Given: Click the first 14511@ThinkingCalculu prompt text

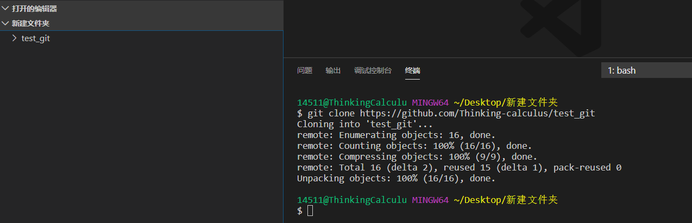Looking at the screenshot, I should [x=351, y=102].
